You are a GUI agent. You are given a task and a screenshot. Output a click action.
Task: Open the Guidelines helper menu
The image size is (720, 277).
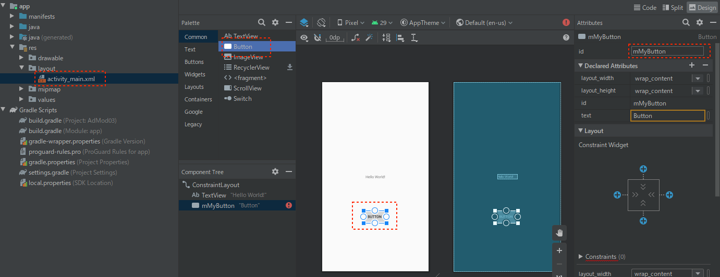pyautogui.click(x=414, y=37)
